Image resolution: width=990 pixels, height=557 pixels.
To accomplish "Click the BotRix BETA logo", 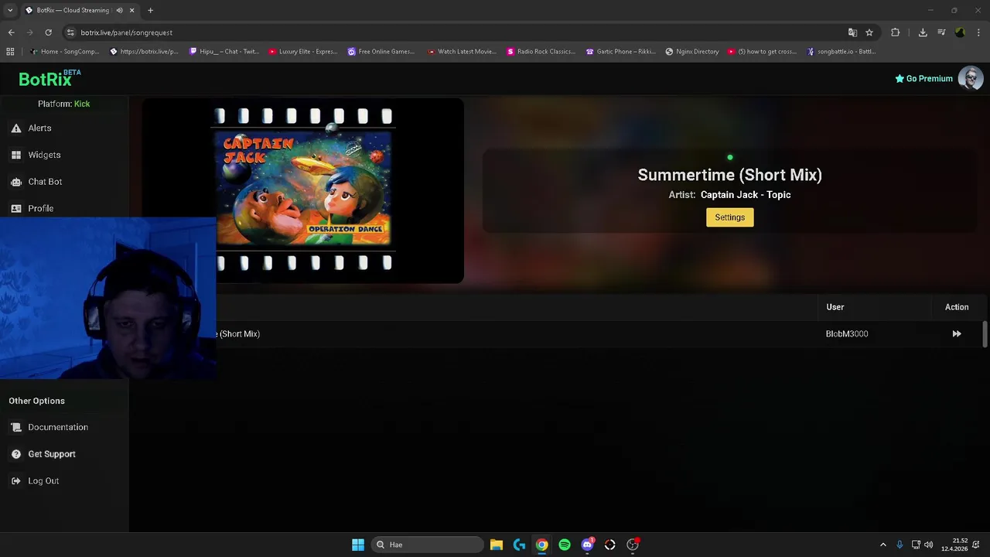I will (49, 78).
